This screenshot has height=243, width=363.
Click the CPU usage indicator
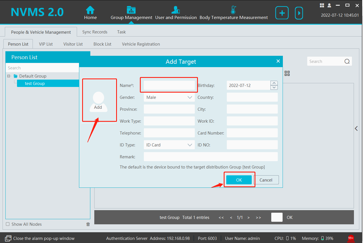(x=285, y=238)
